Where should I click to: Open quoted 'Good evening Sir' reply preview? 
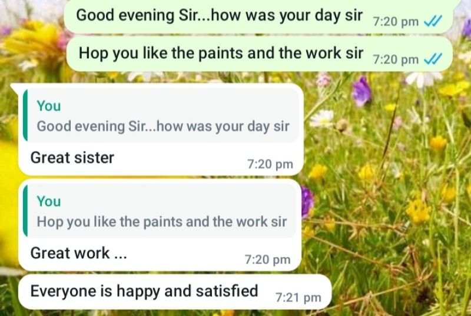[x=161, y=116]
